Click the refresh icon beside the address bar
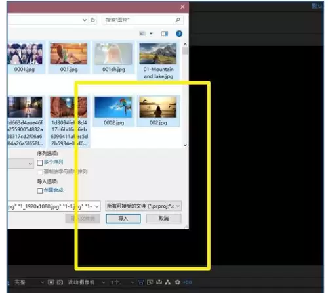328x293 pixels. click(x=93, y=20)
